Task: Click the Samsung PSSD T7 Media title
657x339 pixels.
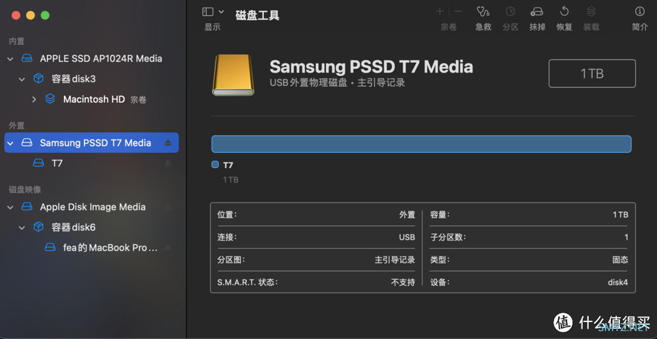Action: 371,66
